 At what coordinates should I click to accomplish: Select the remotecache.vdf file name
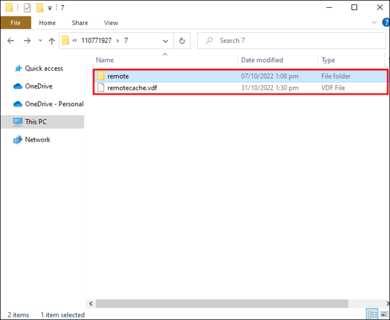tap(132, 88)
